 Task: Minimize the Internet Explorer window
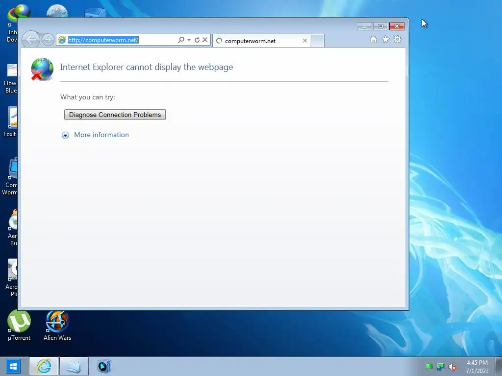[364, 26]
